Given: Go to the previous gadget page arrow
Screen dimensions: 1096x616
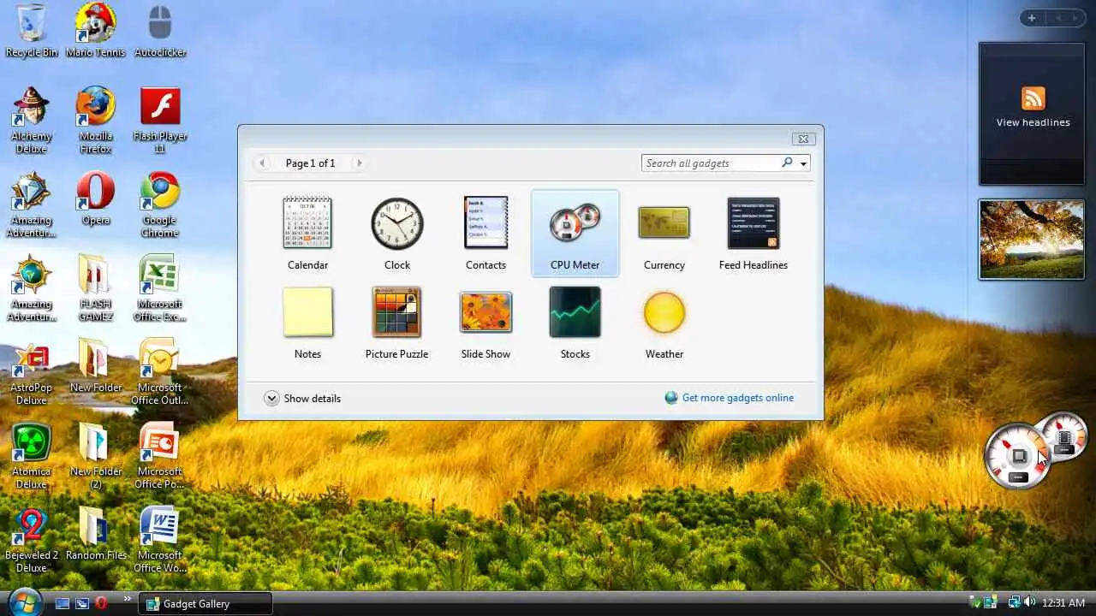Looking at the screenshot, I should click(262, 163).
